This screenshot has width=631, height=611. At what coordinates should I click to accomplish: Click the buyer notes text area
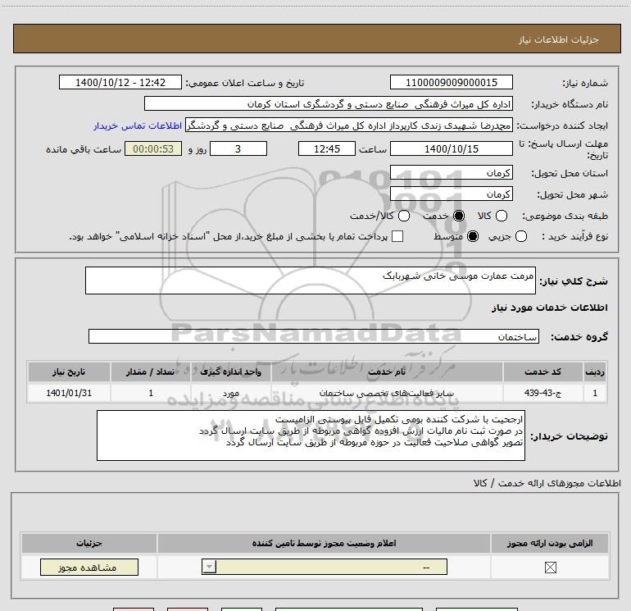pos(311,435)
